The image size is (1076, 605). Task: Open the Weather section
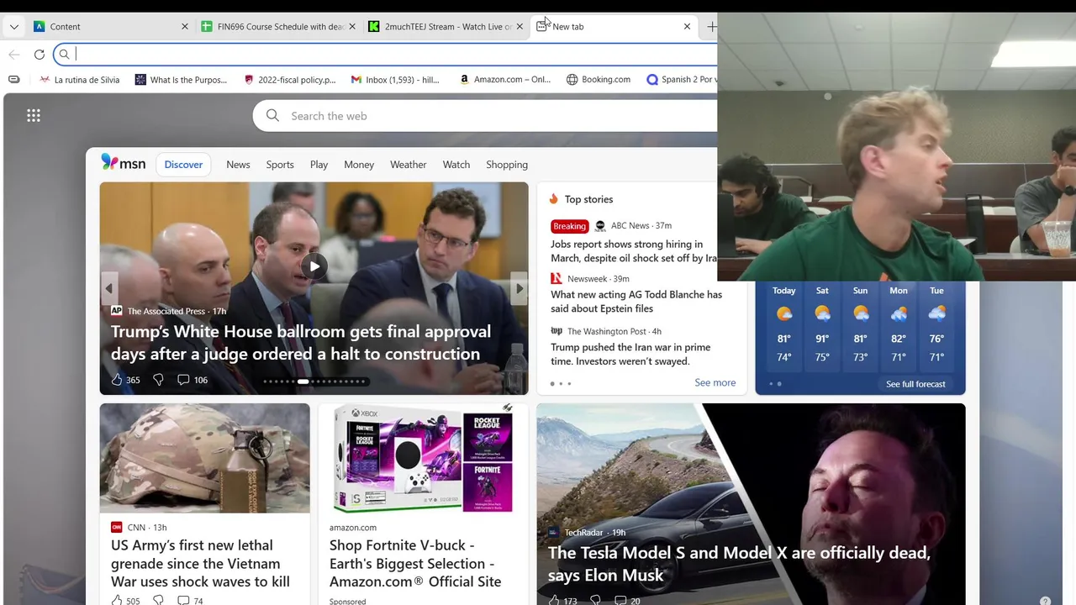coord(409,165)
